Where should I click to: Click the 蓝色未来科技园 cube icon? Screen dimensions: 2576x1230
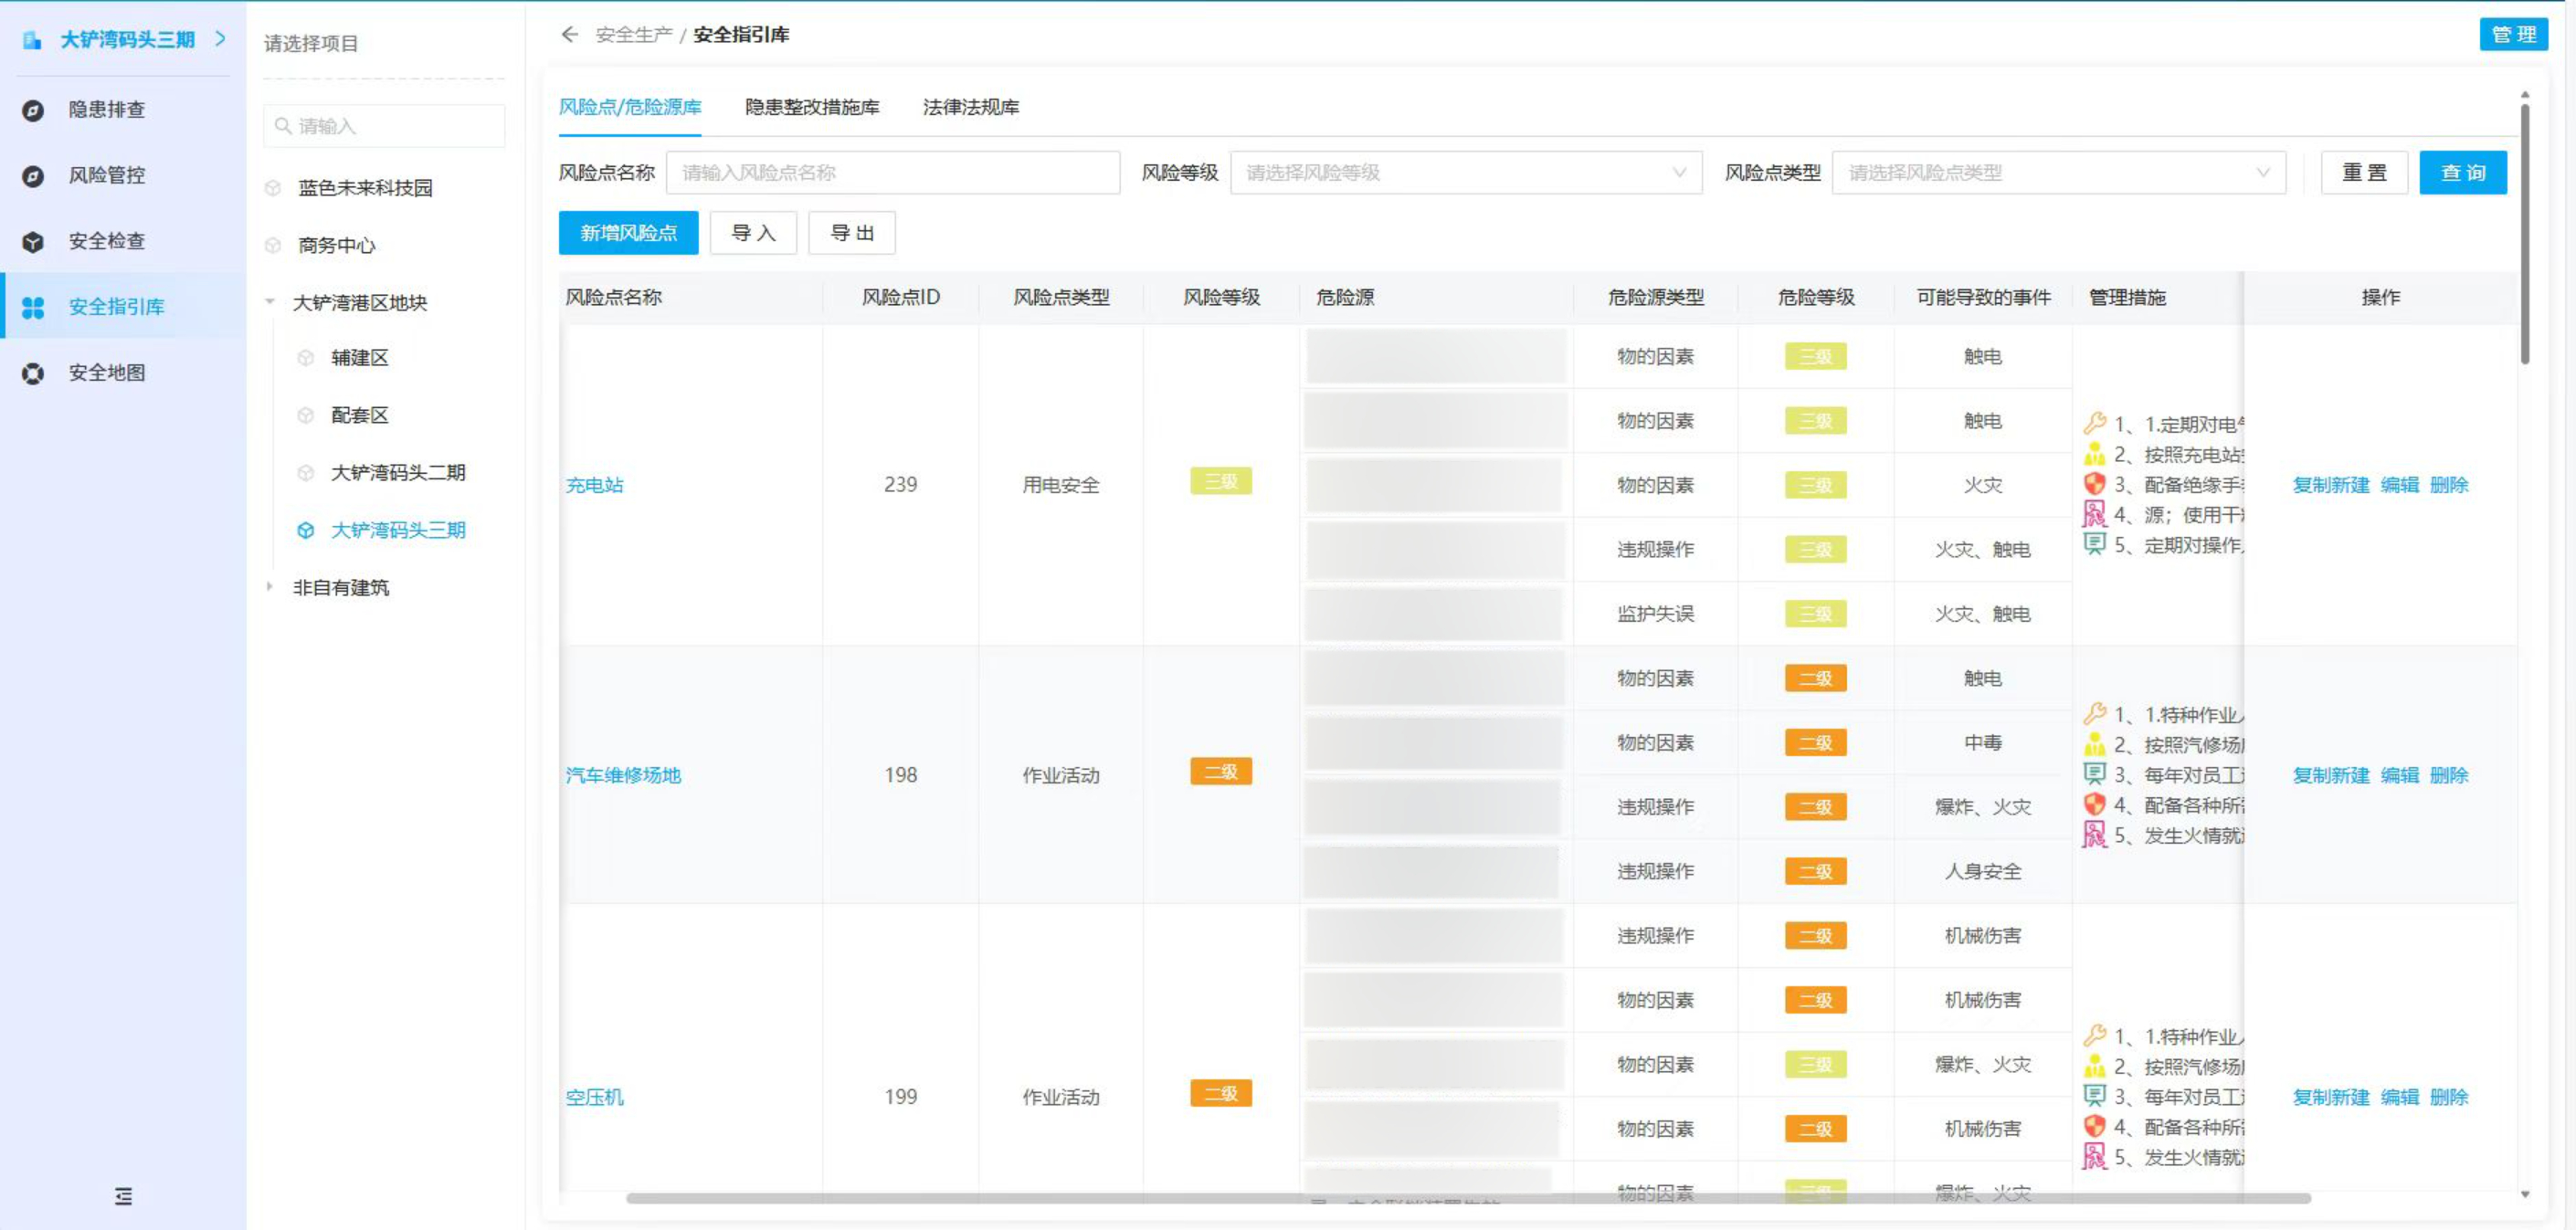(273, 188)
